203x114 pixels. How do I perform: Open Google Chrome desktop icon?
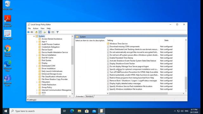tap(8, 51)
